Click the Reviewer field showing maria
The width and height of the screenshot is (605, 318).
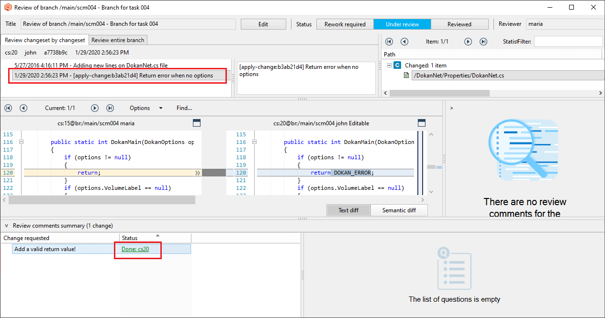[x=564, y=24]
